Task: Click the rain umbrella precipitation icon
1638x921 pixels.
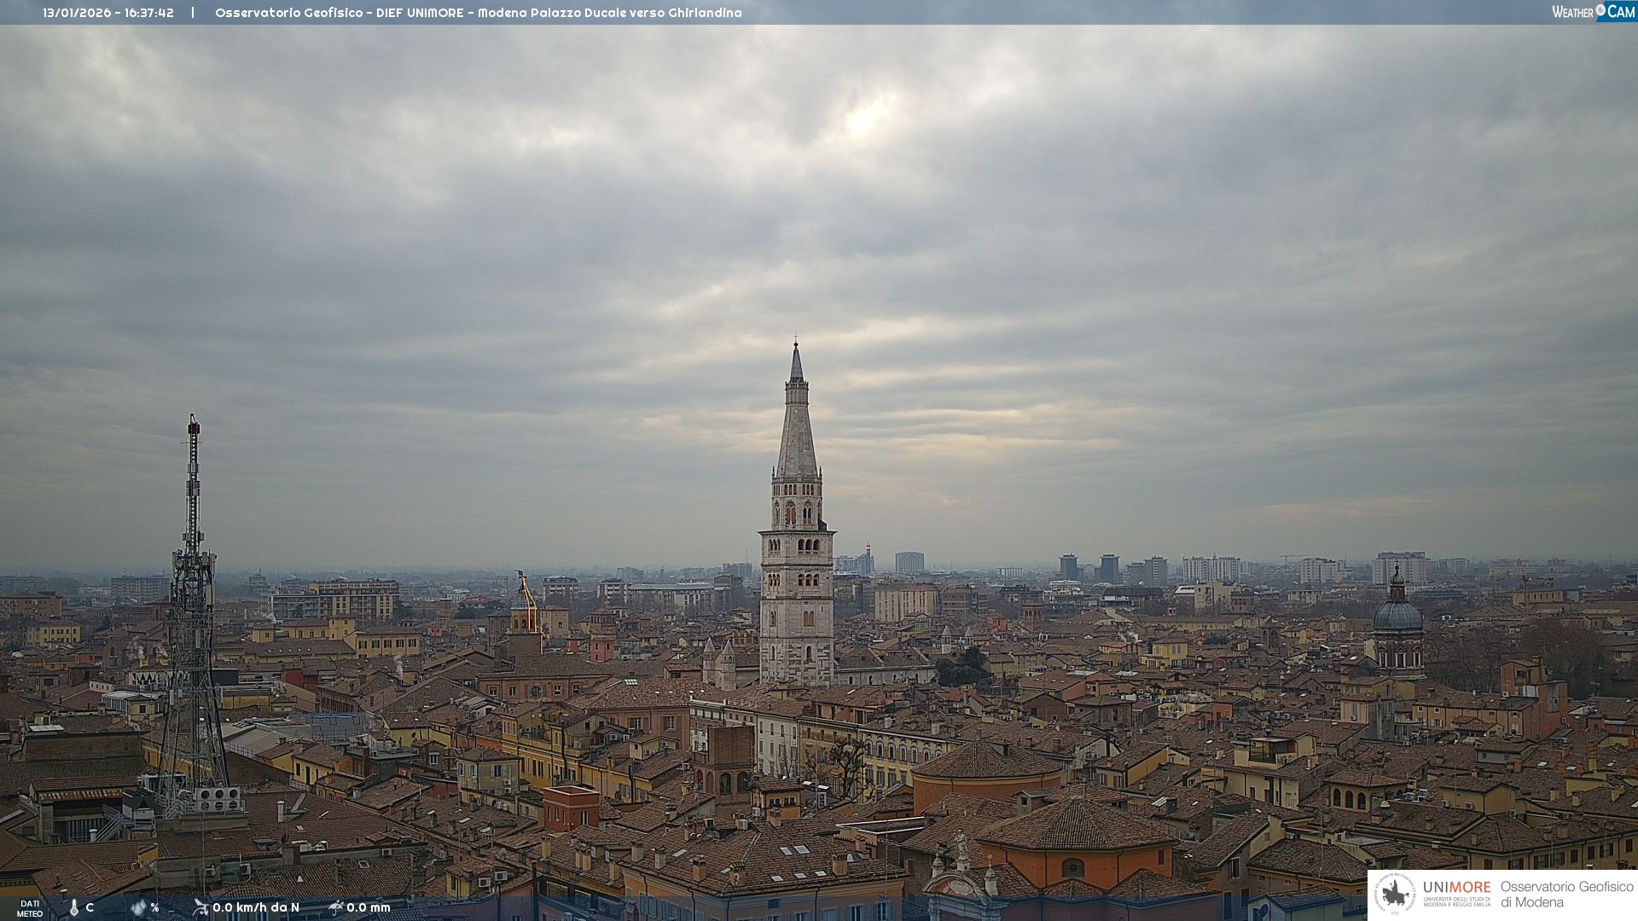Action: (x=335, y=907)
